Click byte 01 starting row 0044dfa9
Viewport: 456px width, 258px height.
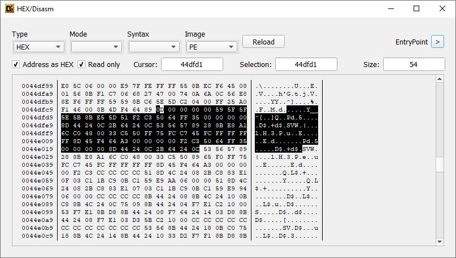point(65,94)
